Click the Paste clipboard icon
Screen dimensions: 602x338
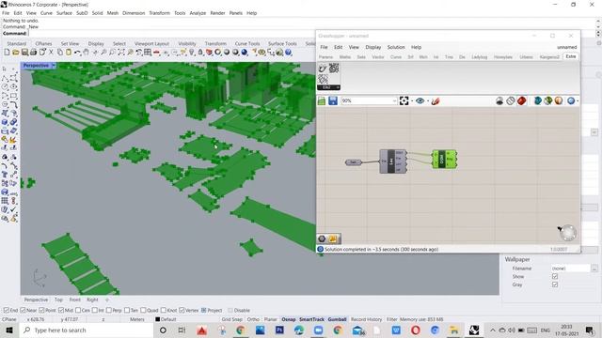coord(69,53)
